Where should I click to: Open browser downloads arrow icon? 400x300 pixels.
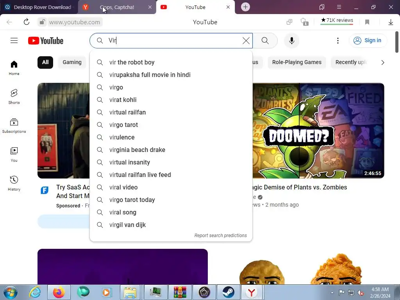click(x=391, y=22)
